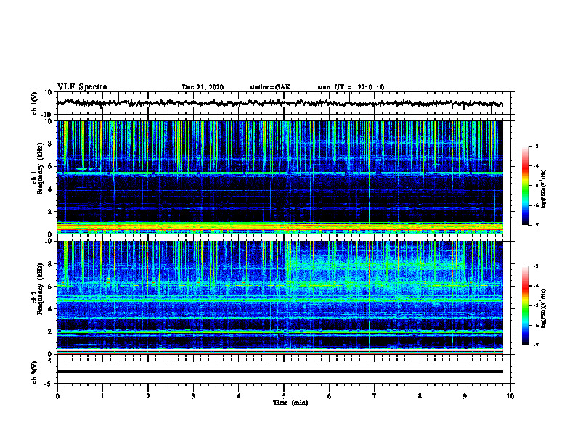This screenshot has width=575, height=444.
Task: Click the "ch.3(V)" axis label
Action: 35,372
